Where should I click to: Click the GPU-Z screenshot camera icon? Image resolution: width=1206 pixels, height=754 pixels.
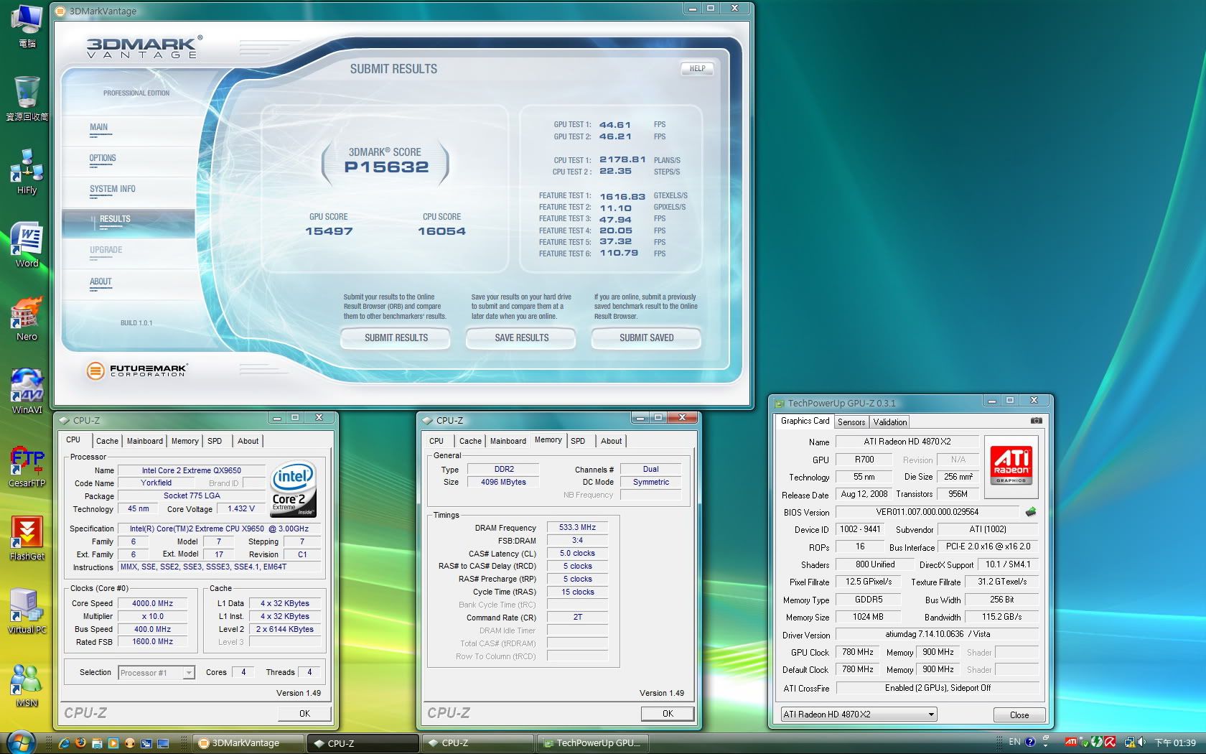[x=1036, y=421]
